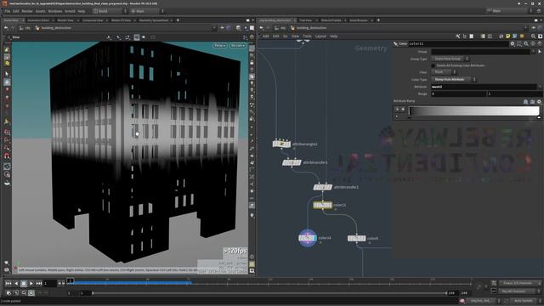Switch to the Animation Editor tab

pos(38,20)
